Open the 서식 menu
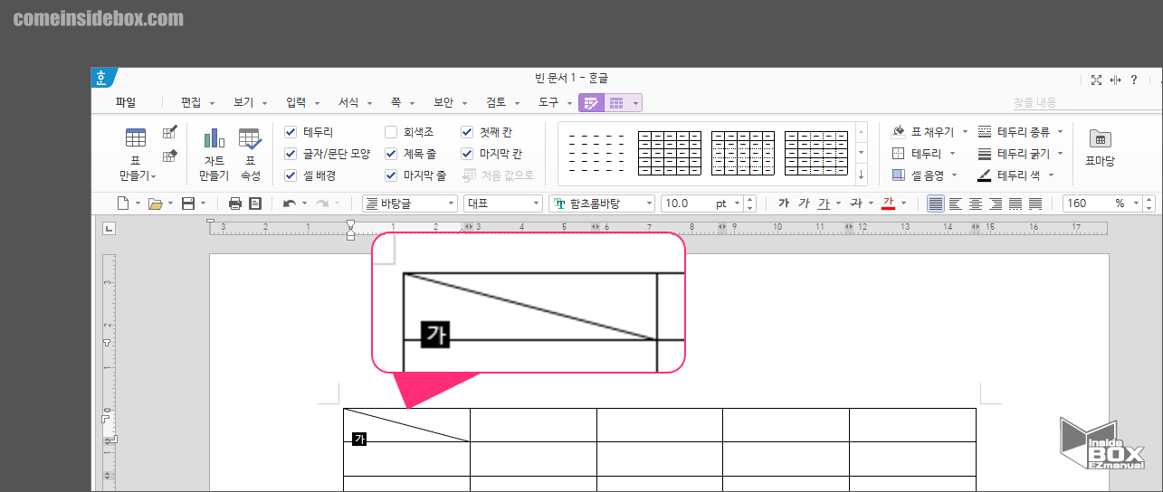 (348, 103)
